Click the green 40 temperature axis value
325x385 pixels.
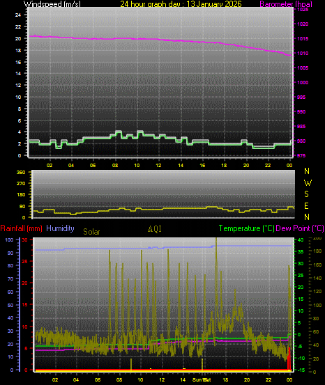point(301,240)
